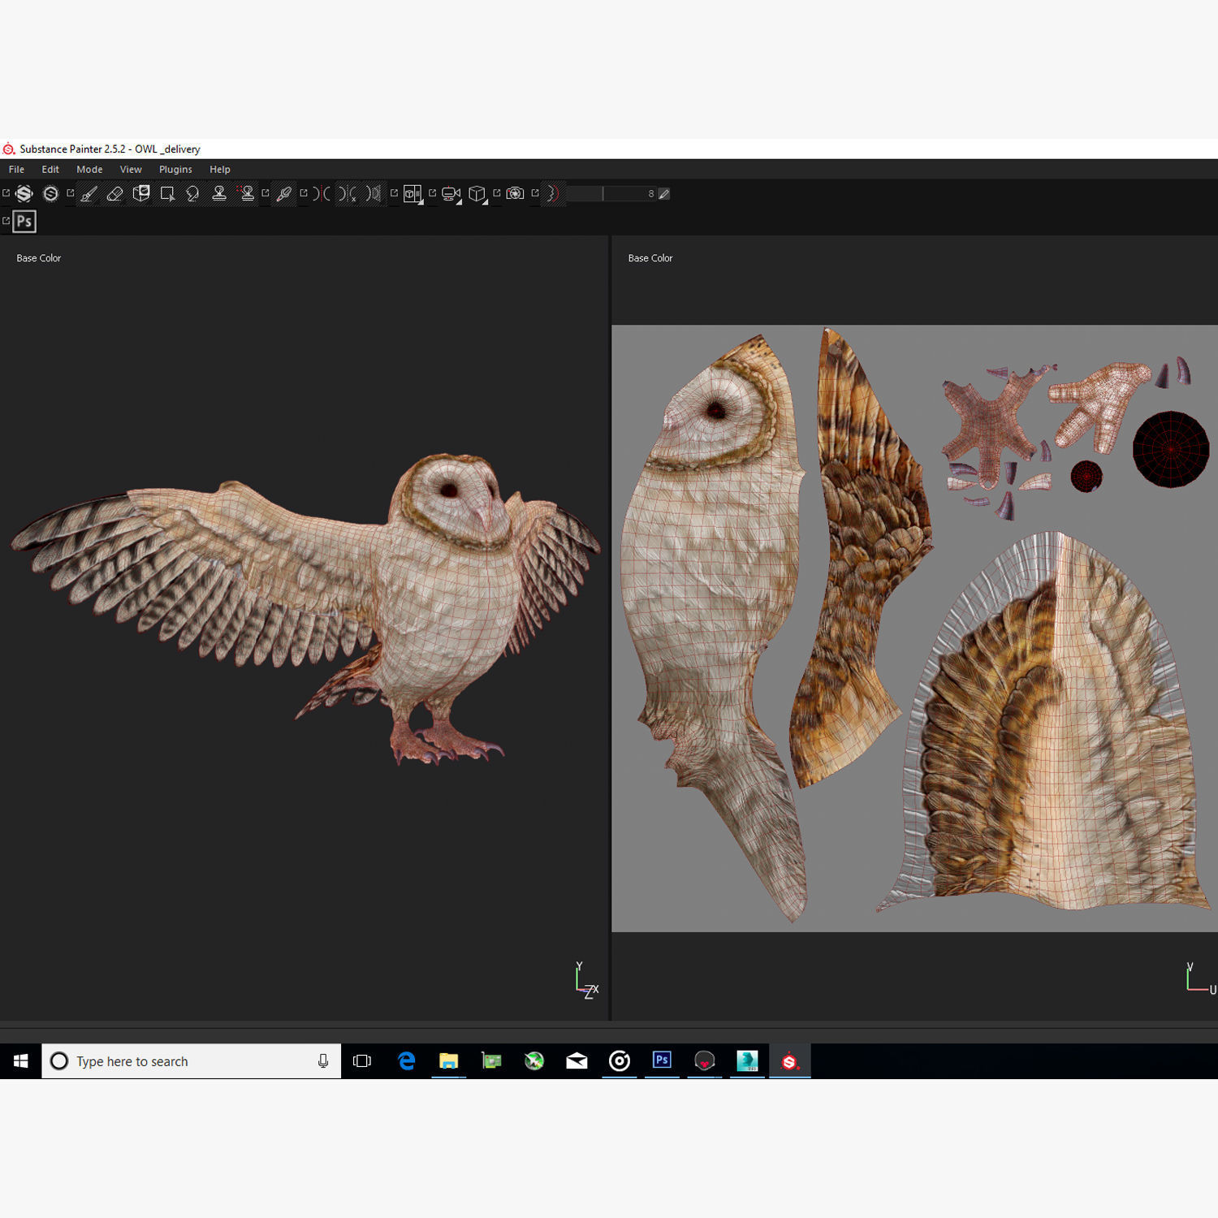Select the Eraser tool

tap(115, 194)
